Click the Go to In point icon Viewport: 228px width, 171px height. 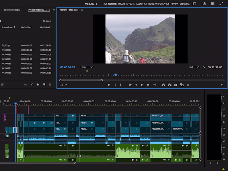point(130,85)
